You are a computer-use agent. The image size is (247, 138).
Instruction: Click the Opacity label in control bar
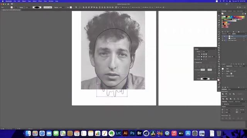(56, 7)
